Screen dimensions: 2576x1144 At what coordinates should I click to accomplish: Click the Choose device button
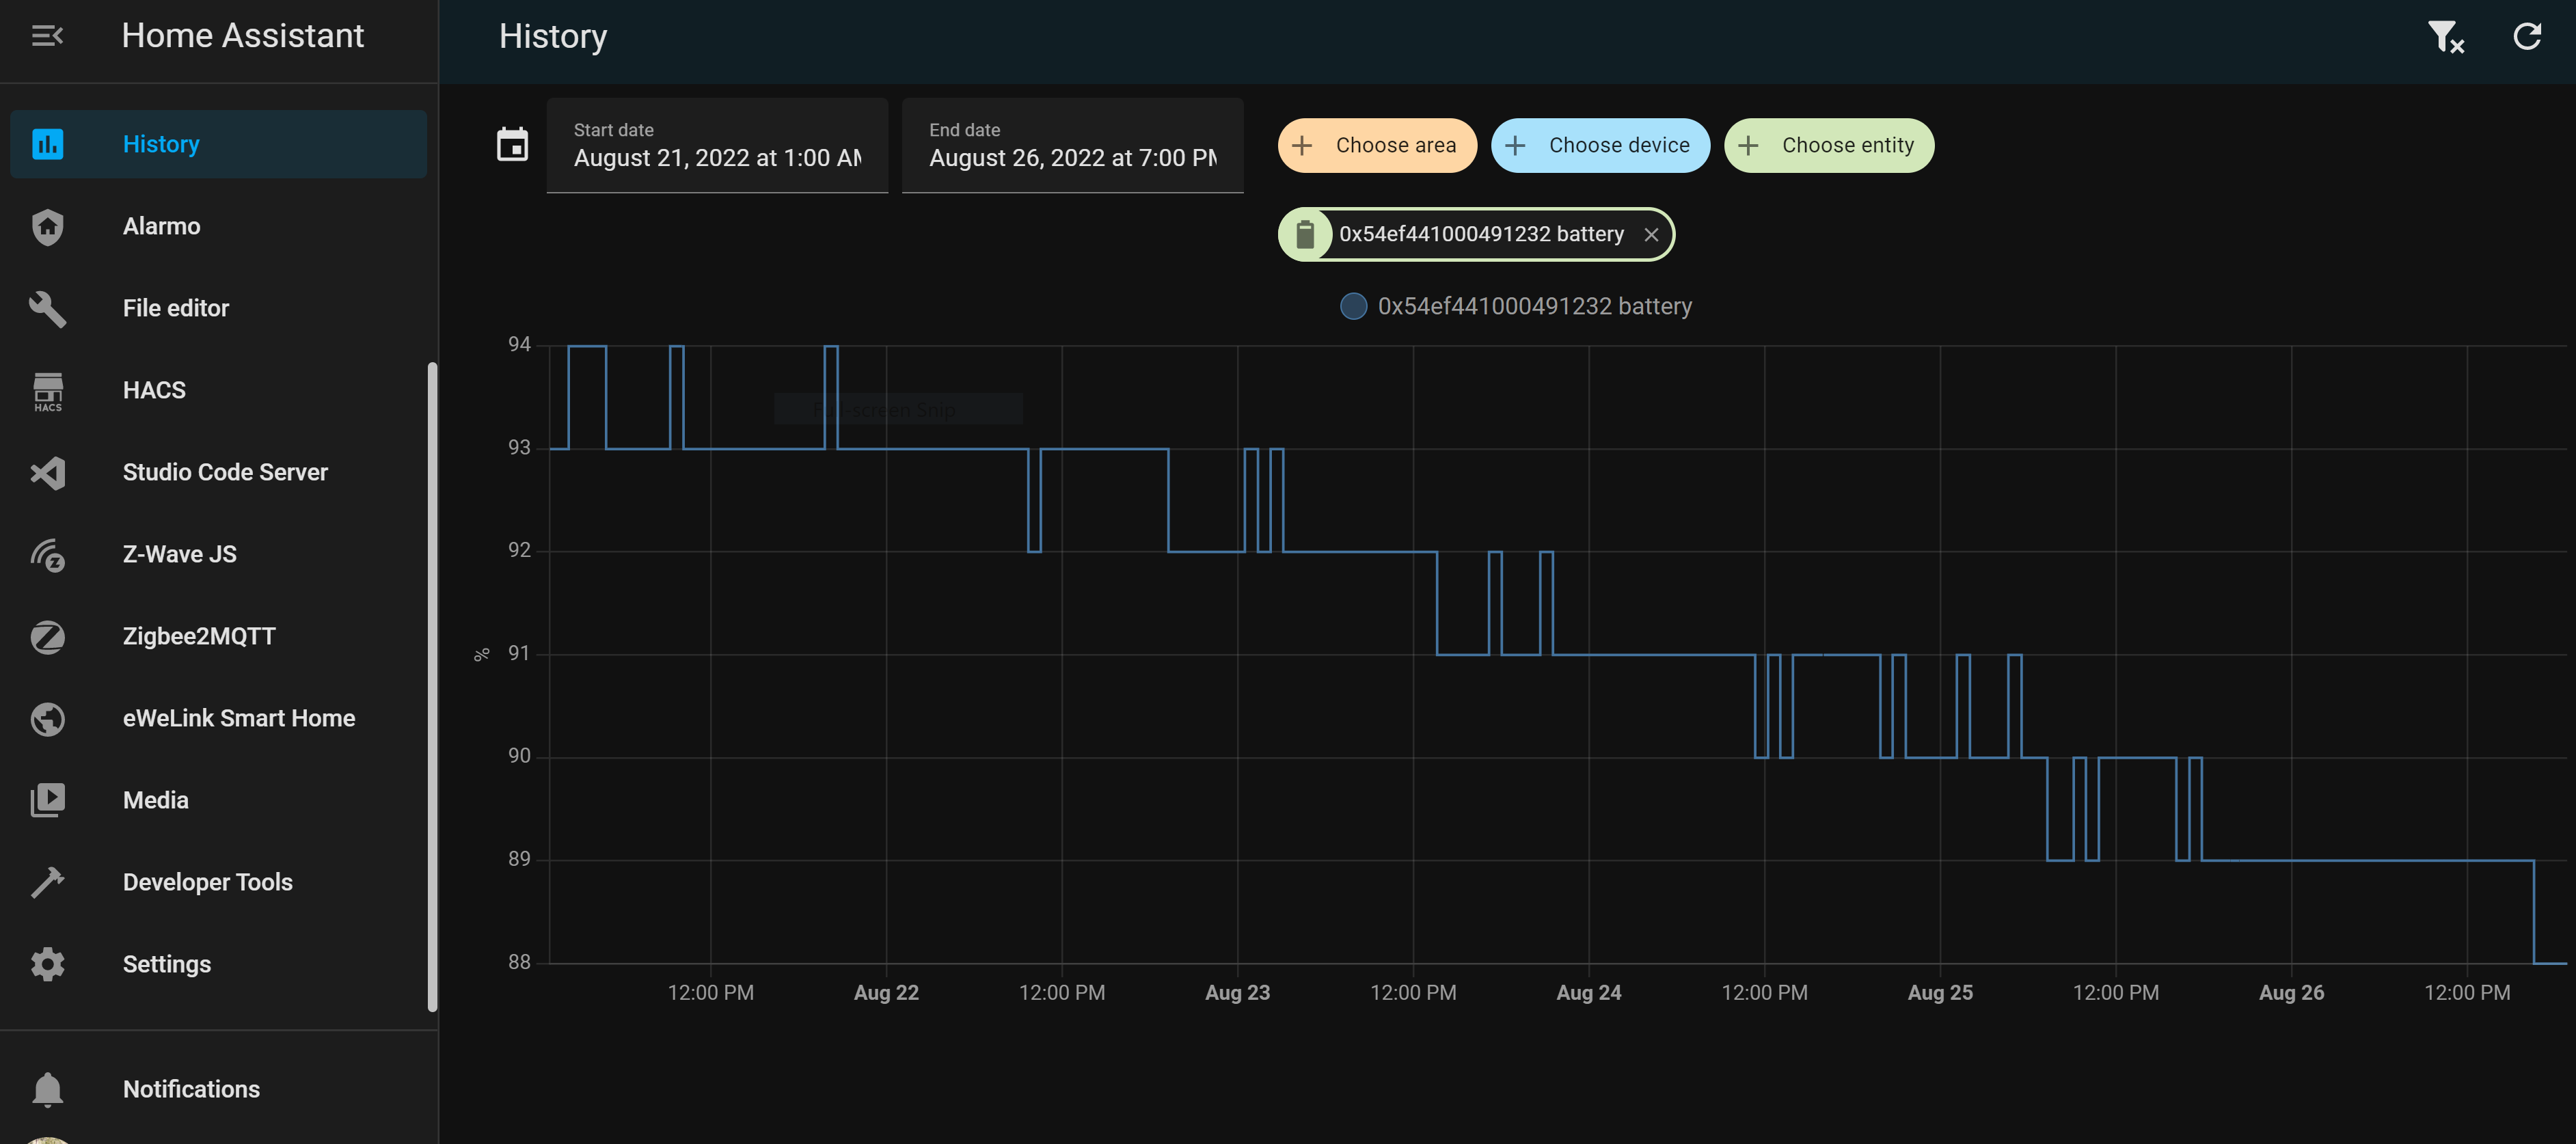[1600, 145]
